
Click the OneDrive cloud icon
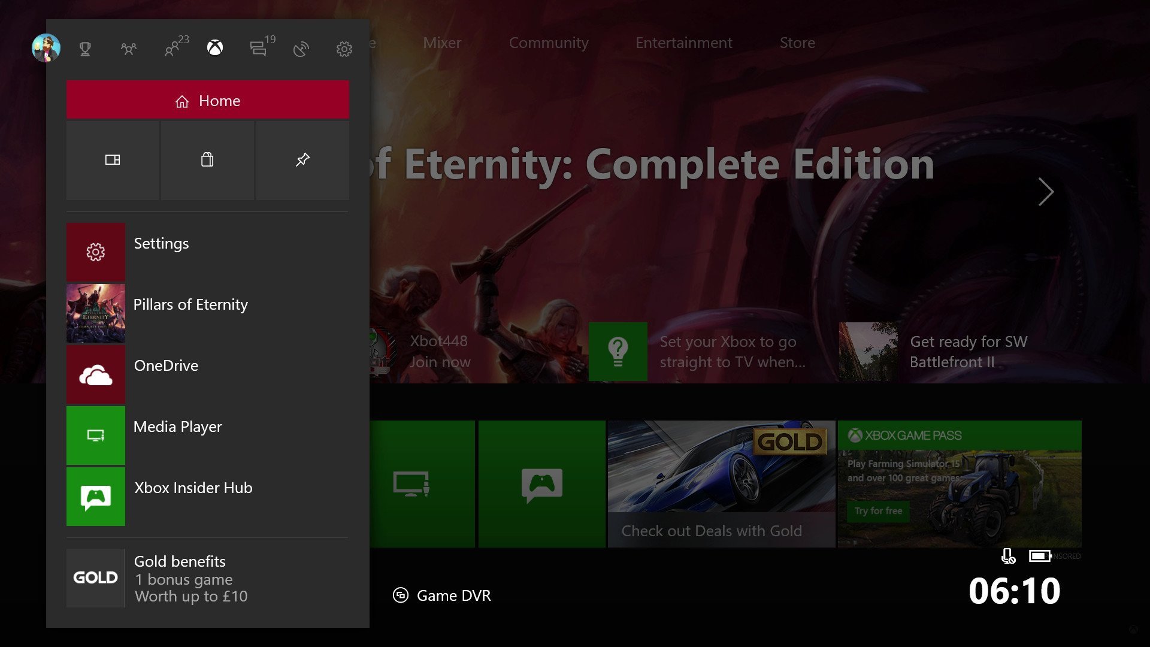point(96,374)
